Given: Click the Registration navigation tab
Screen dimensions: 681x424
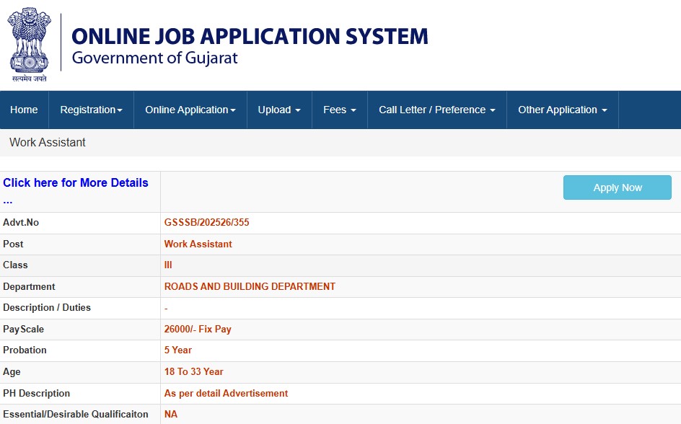Looking at the screenshot, I should (91, 110).
